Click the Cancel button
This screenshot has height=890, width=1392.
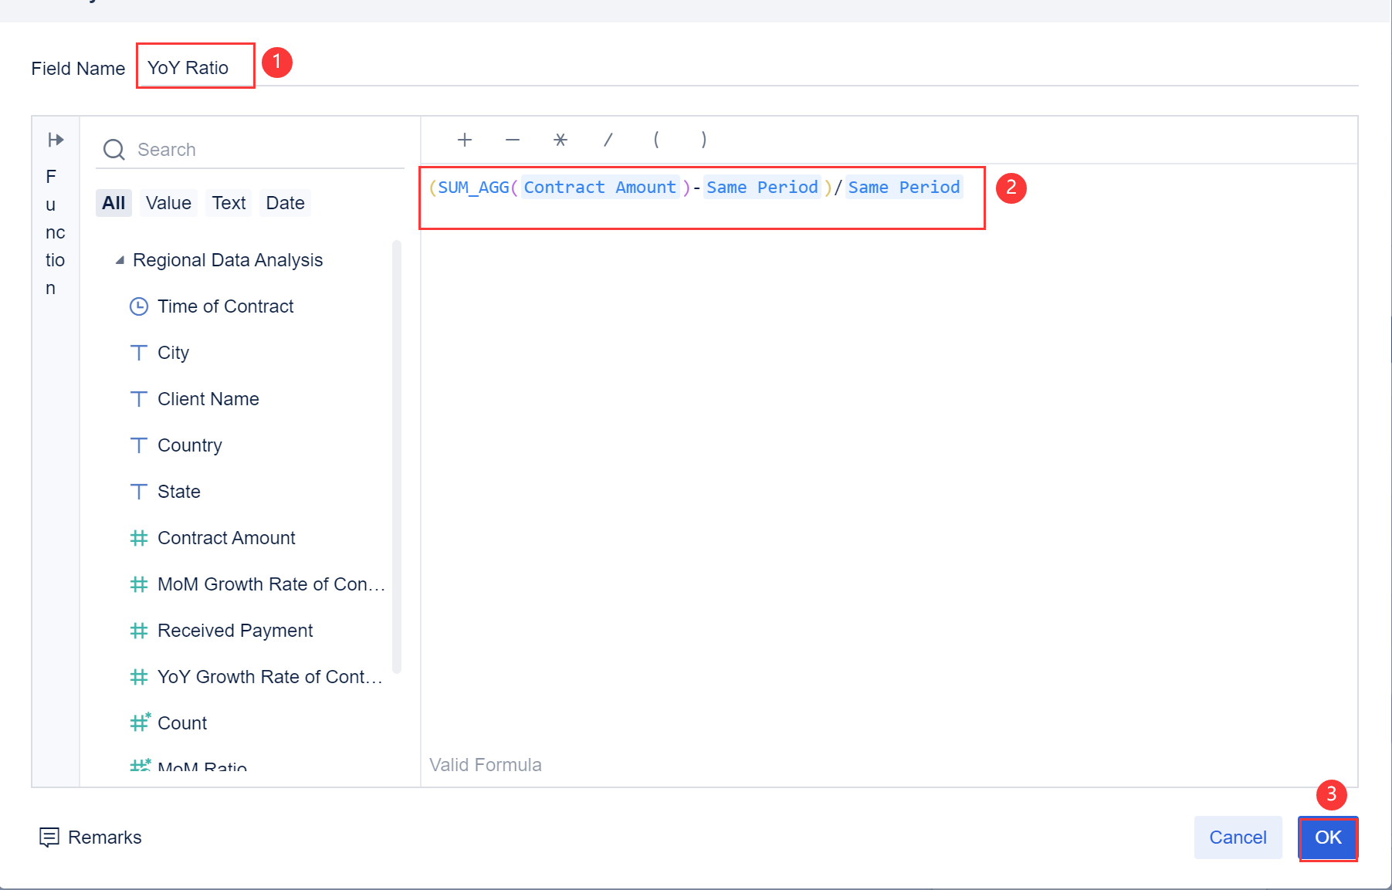(x=1237, y=838)
